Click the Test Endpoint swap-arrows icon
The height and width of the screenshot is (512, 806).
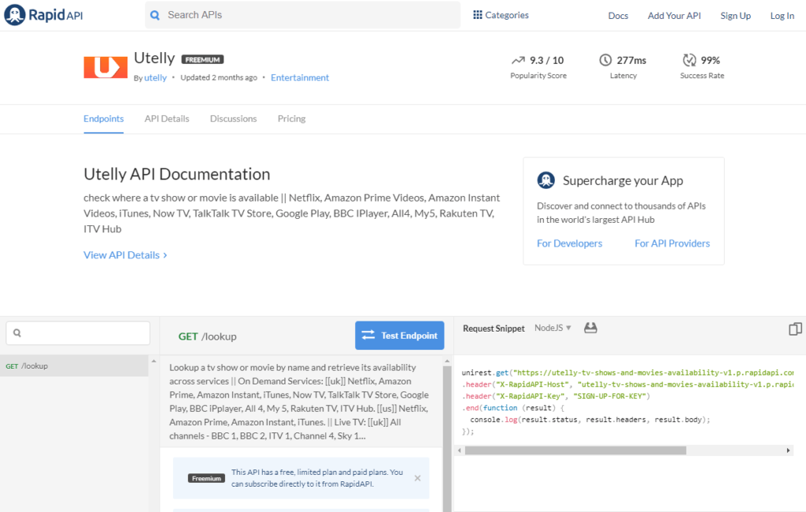tap(368, 335)
